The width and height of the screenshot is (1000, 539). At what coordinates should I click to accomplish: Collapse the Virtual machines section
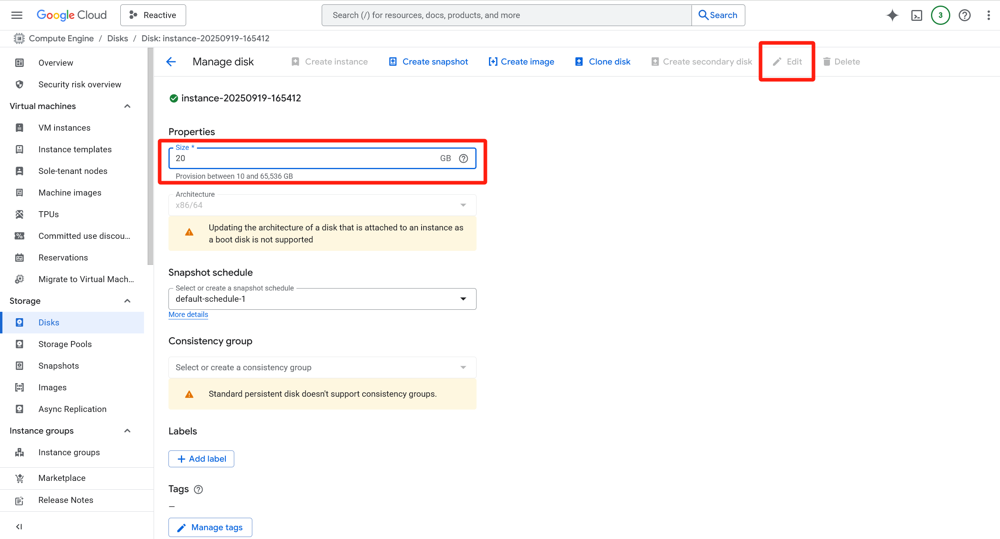point(127,106)
